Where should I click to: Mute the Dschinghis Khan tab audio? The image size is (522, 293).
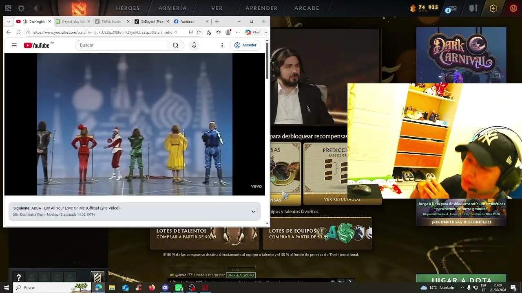25,22
